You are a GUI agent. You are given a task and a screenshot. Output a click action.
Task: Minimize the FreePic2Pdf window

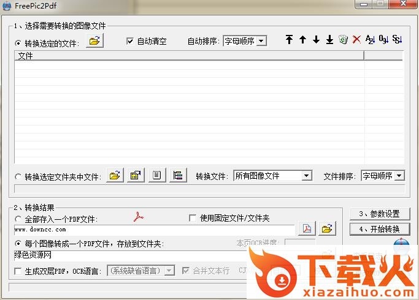(364, 4)
